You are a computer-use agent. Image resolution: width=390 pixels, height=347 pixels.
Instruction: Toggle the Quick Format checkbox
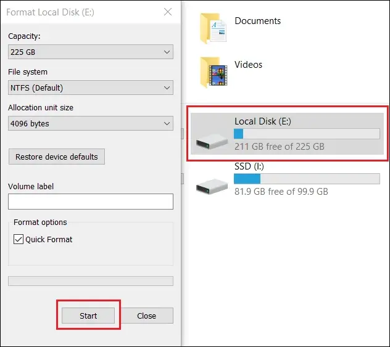point(19,239)
